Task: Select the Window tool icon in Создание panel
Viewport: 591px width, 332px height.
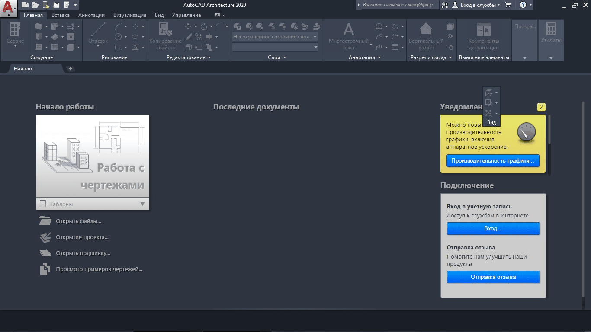Action: (39, 47)
